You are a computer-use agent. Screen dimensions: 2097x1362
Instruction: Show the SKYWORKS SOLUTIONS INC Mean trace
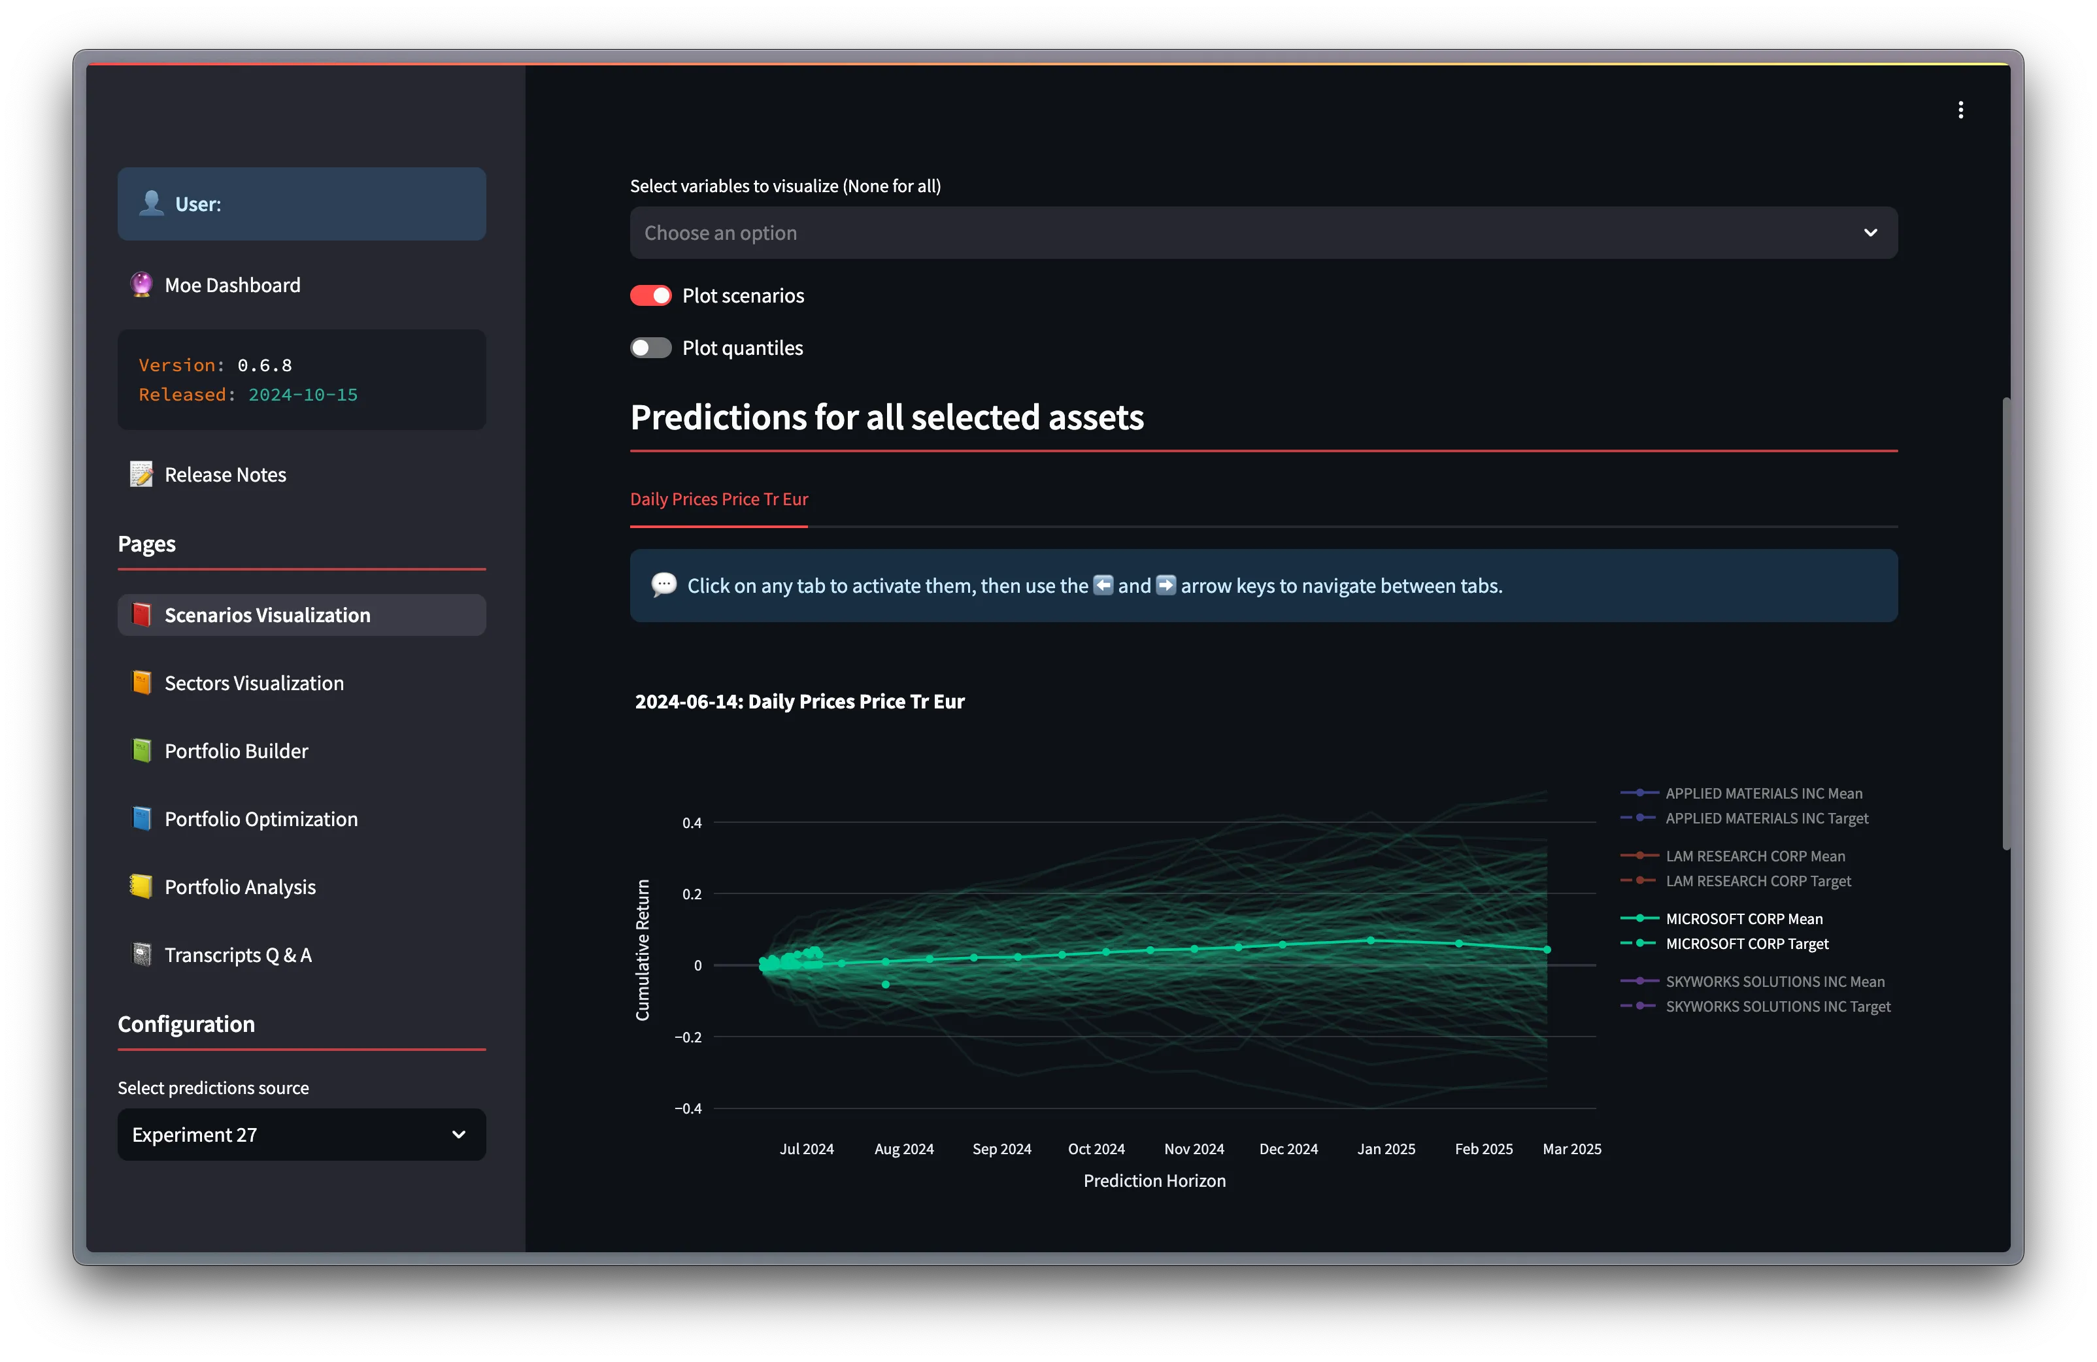[1752, 980]
